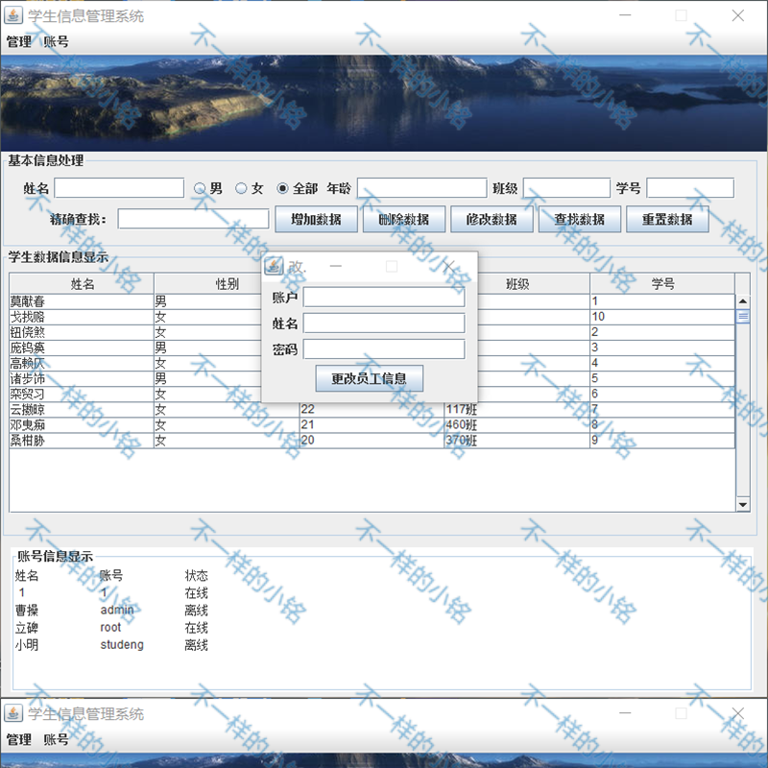Select table row 莫献春

pos(372,301)
